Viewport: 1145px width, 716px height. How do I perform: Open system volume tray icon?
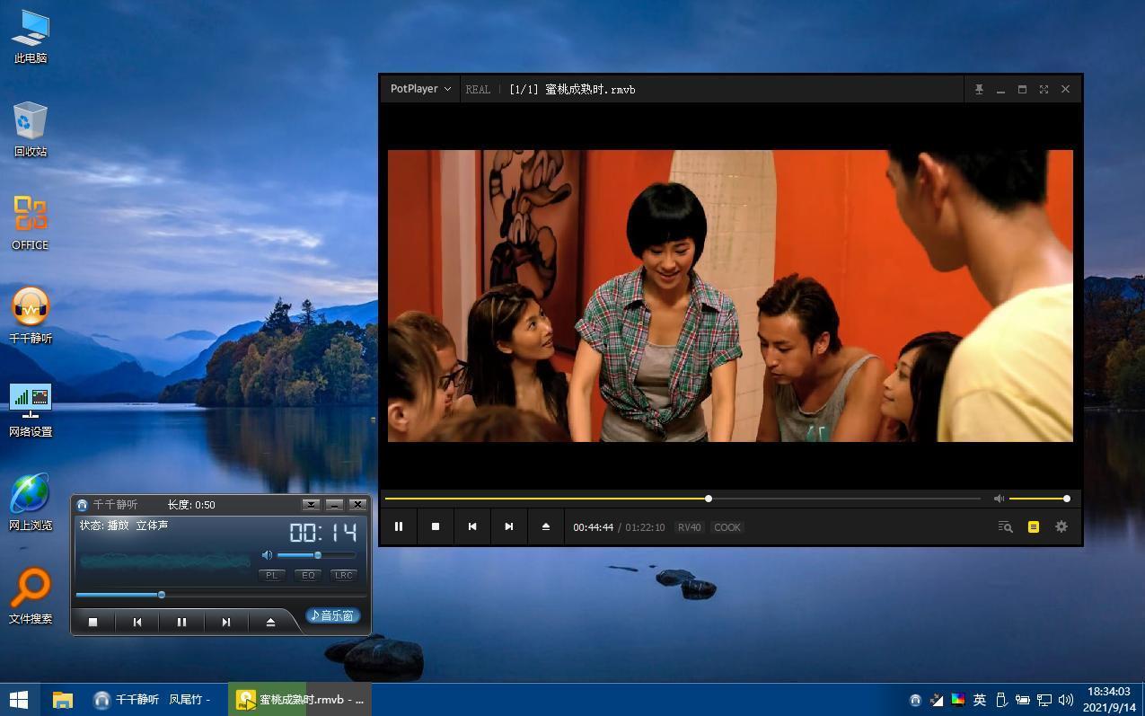tap(1066, 700)
